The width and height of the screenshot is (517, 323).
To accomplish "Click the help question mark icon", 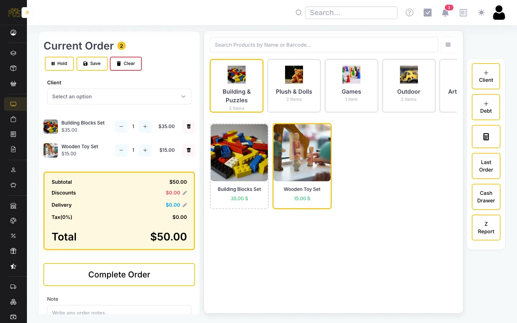I will (410, 13).
